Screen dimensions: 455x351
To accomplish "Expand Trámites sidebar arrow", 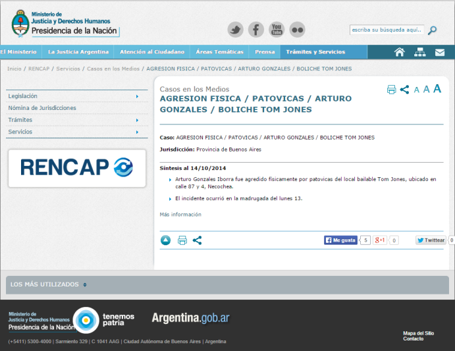I will point(137,121).
